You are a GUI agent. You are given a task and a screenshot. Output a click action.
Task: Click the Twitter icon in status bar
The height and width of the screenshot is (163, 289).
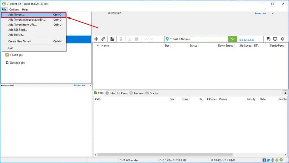pyautogui.click(x=268, y=160)
